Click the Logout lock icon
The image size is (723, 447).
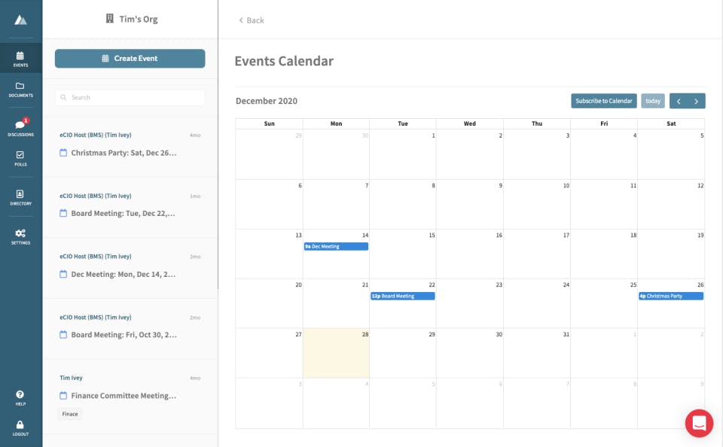20,428
